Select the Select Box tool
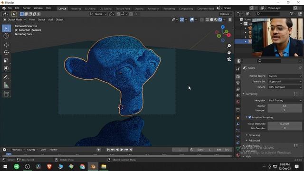This screenshot has height=171, width=304. tap(6, 28)
